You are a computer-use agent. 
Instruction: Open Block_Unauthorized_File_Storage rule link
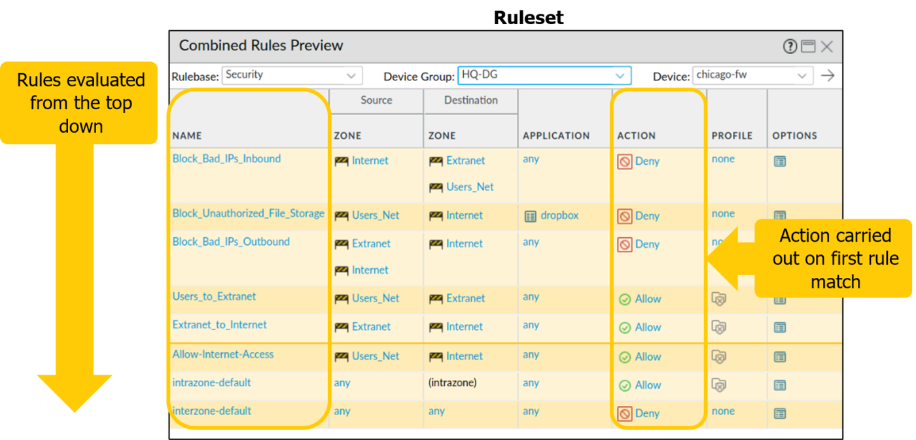coord(249,213)
